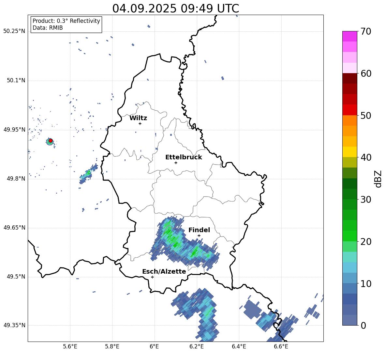Click the yellow colorbar segment above 40
This screenshot has height=353, width=386.
tap(349, 152)
